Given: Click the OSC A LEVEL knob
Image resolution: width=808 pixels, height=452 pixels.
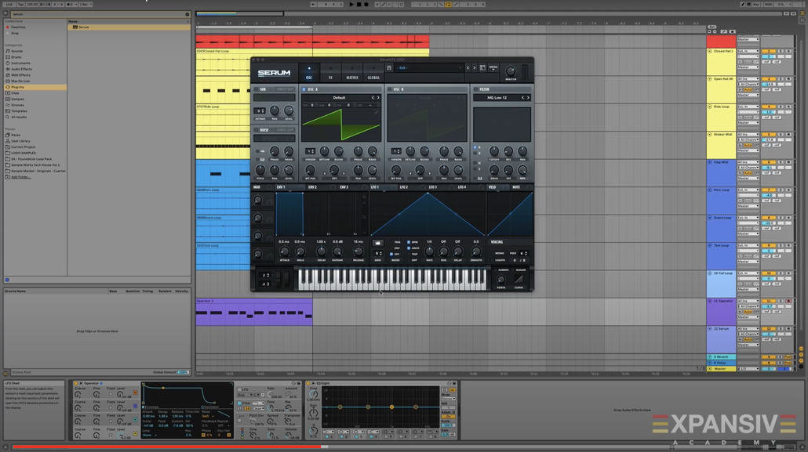Looking at the screenshot, I should pyautogui.click(x=372, y=171).
